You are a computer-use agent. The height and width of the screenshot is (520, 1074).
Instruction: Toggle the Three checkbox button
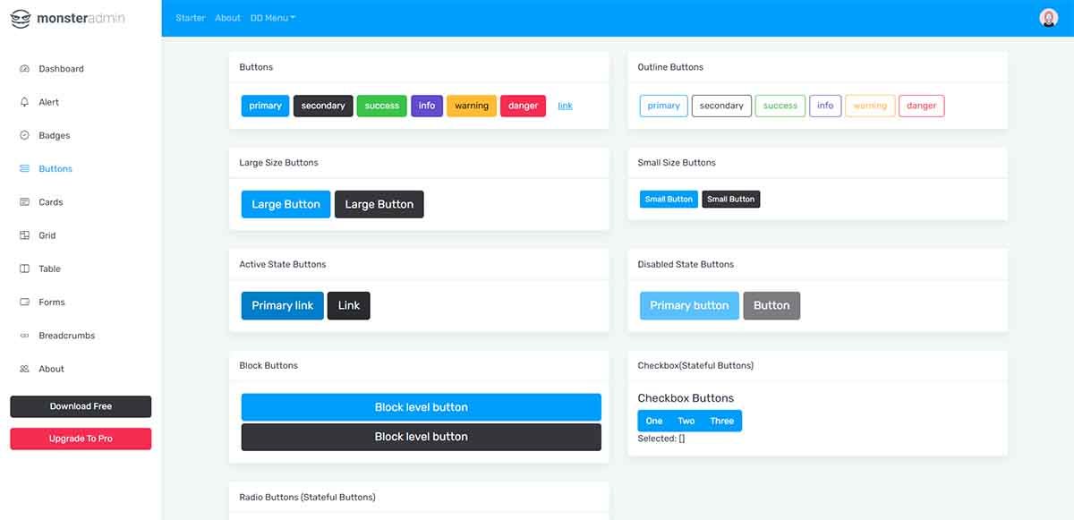click(x=722, y=421)
